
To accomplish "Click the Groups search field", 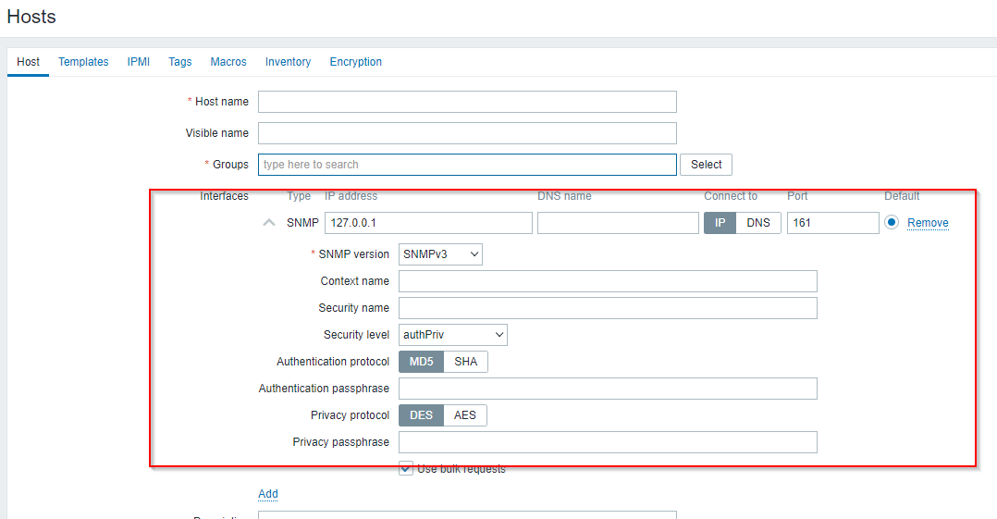I will click(467, 164).
